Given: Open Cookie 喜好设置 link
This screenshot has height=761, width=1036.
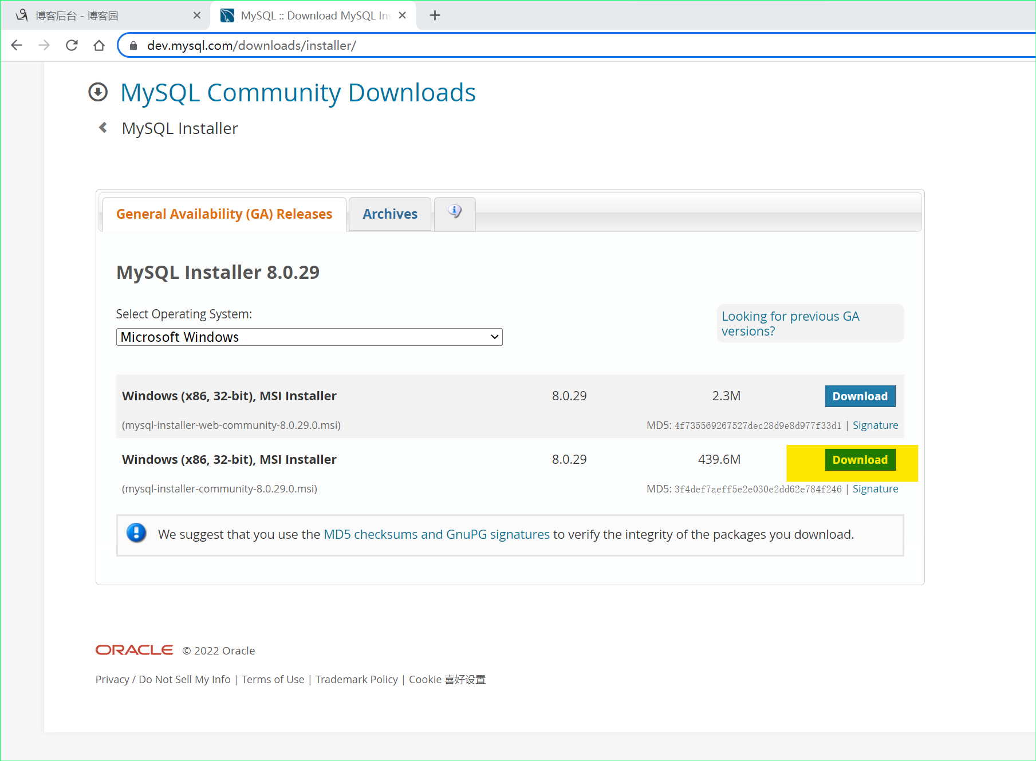Looking at the screenshot, I should click(447, 680).
